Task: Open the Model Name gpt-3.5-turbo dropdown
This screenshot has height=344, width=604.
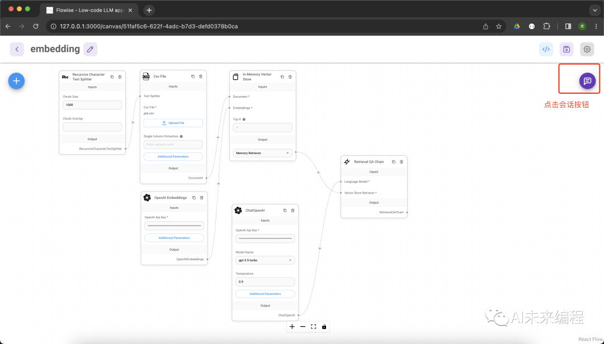Action: (265, 260)
